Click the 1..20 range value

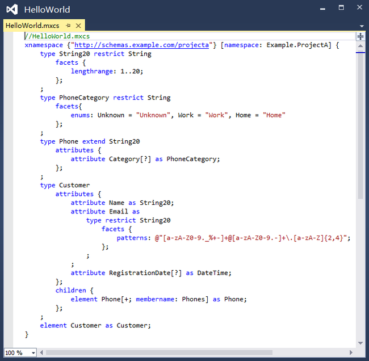tap(130, 72)
